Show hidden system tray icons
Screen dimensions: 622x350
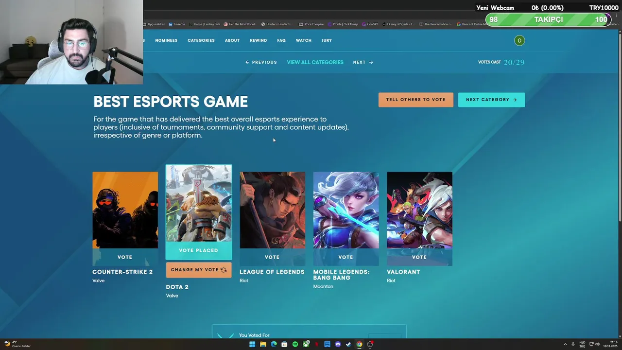point(565,344)
